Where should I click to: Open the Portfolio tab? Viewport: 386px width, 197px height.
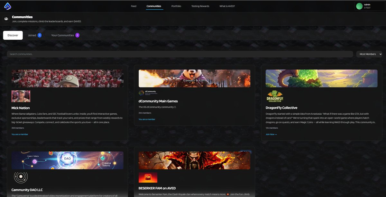pos(176,6)
